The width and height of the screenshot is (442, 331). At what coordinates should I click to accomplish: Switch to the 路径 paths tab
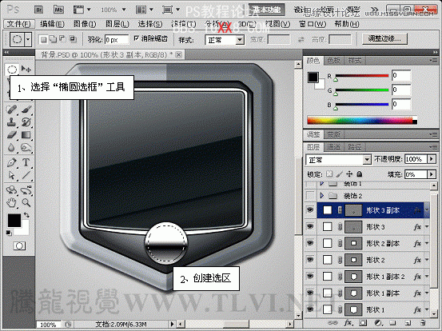pyautogui.click(x=354, y=147)
